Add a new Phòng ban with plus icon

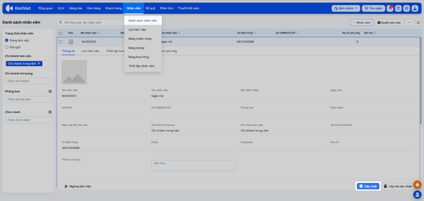(x=50, y=92)
